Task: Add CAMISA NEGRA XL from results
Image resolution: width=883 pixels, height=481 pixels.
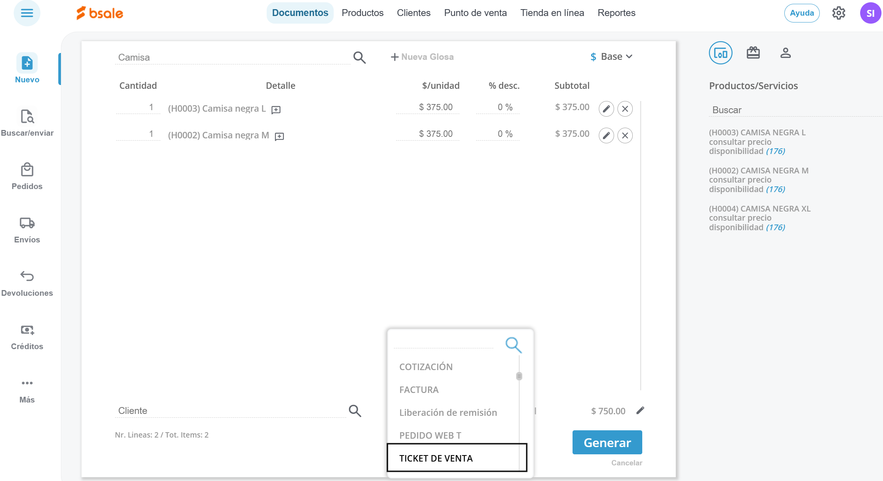Action: (759, 209)
